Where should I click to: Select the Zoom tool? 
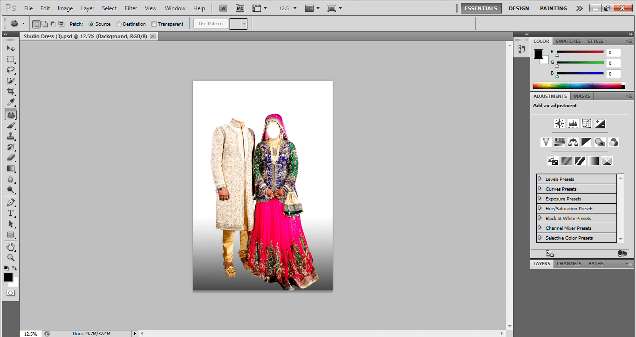tap(11, 257)
